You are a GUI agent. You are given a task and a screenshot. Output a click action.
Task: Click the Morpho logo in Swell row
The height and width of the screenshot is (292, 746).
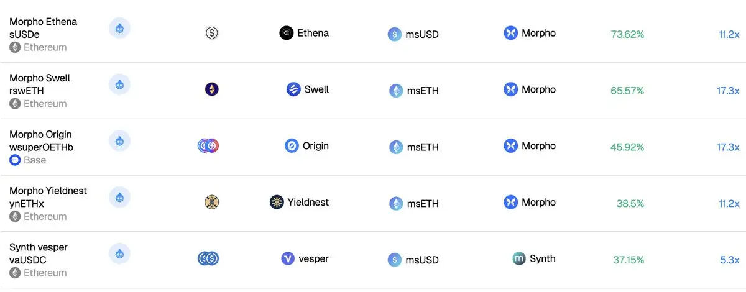511,89
